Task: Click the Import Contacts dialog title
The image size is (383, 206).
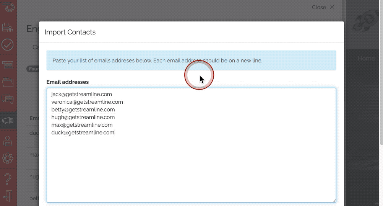Action: click(x=70, y=32)
